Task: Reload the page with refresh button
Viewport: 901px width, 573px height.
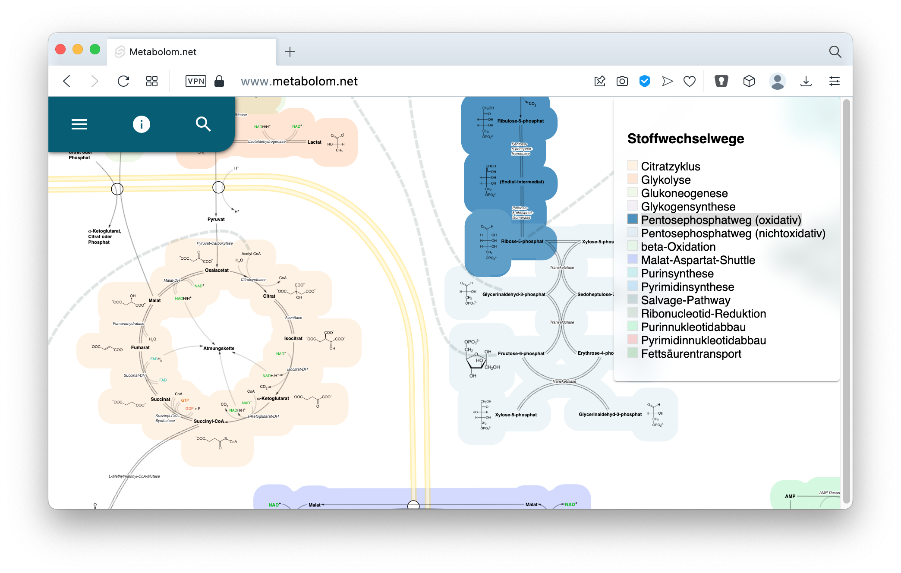Action: (x=123, y=81)
